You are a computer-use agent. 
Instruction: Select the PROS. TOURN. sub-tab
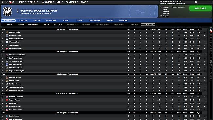tap(148, 25)
